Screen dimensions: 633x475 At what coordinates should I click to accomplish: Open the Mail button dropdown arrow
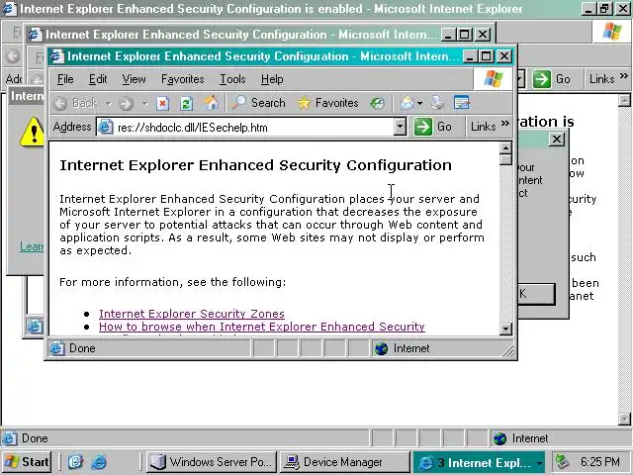click(419, 104)
